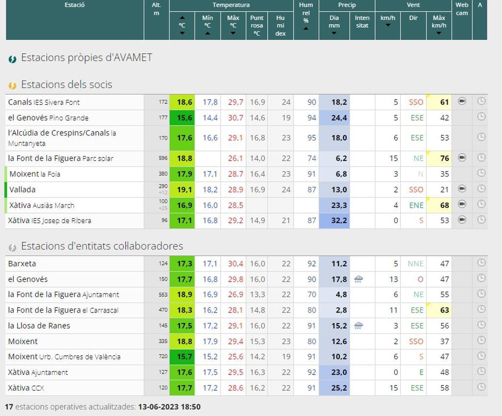Click the Vent column header
Viewport: 502px width, 416px height.
(x=413, y=5)
